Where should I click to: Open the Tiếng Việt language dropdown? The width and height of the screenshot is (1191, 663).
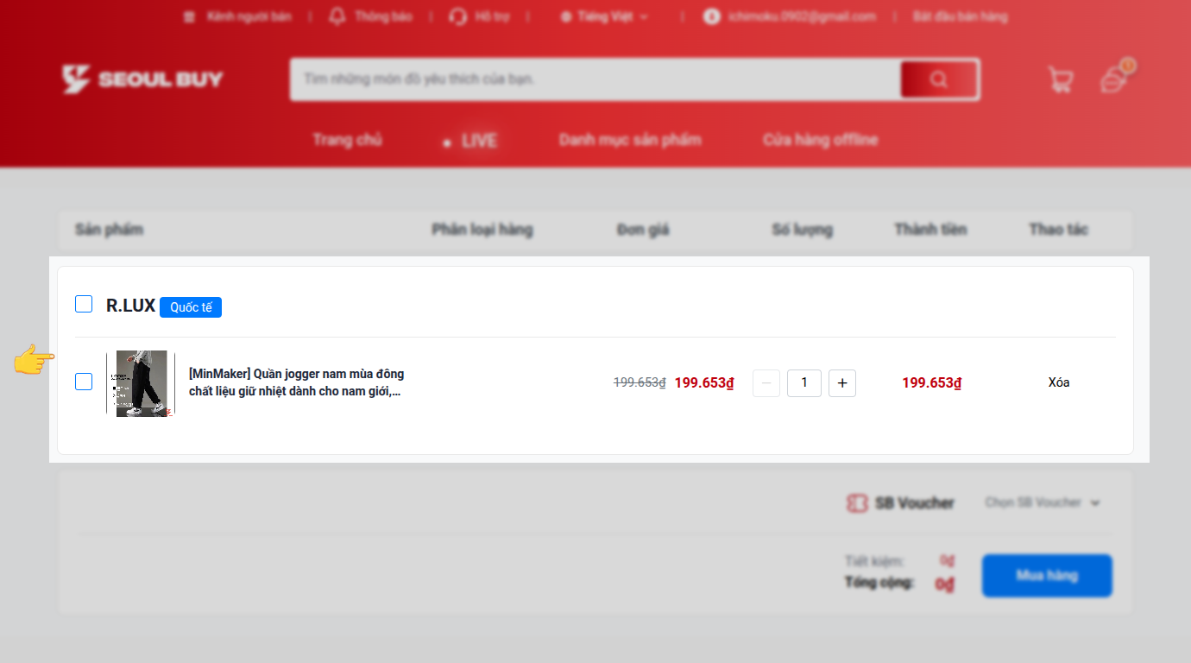point(604,16)
